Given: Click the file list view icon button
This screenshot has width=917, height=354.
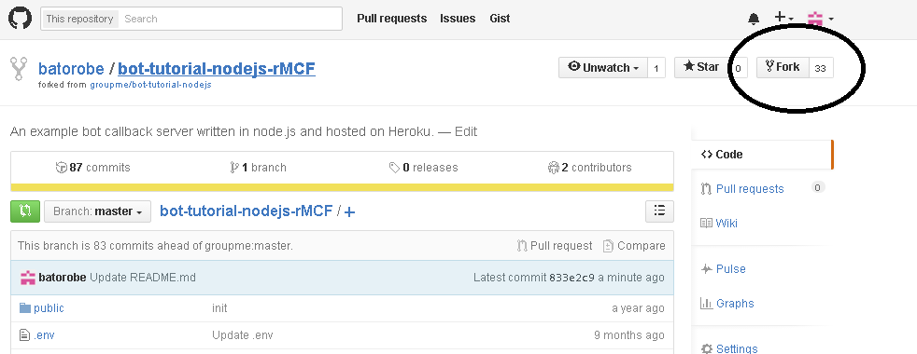Looking at the screenshot, I should (659, 211).
